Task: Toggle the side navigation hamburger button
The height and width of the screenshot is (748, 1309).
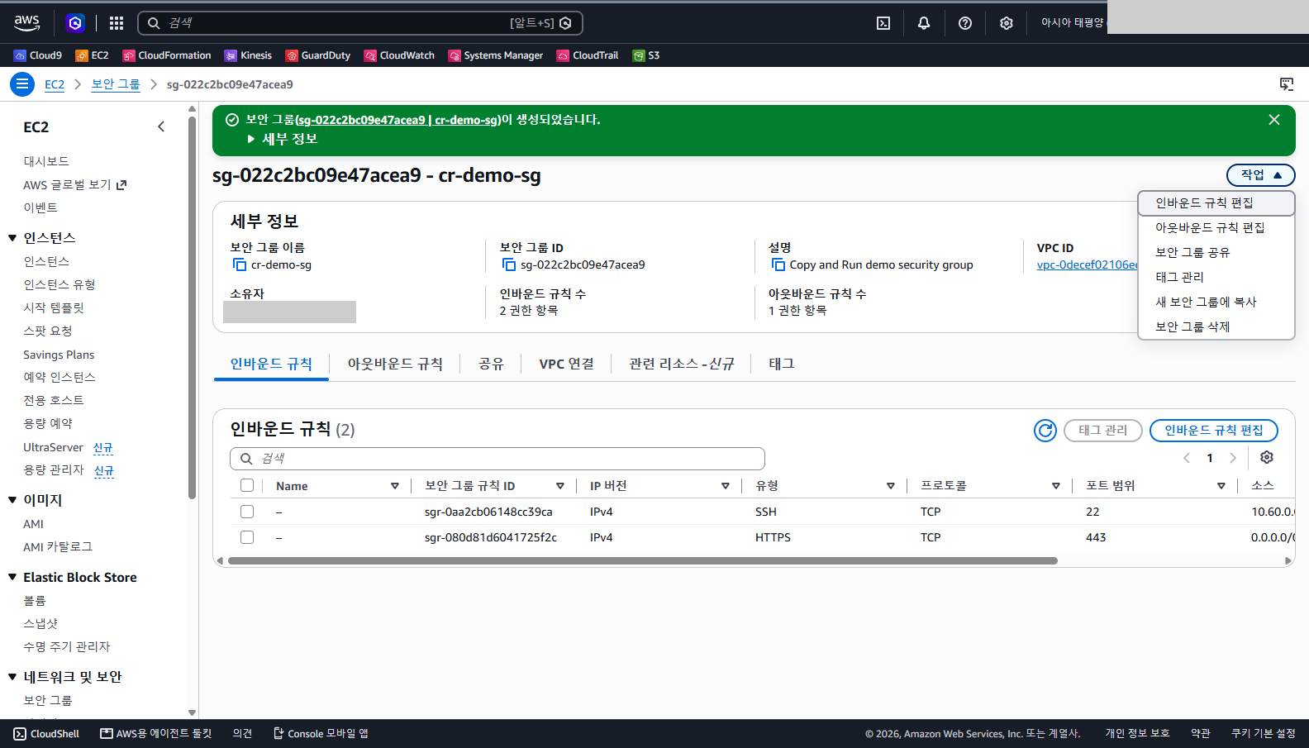Action: coord(22,83)
